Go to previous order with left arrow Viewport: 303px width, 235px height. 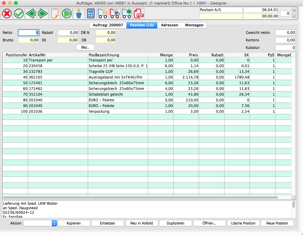tap(31, 13)
